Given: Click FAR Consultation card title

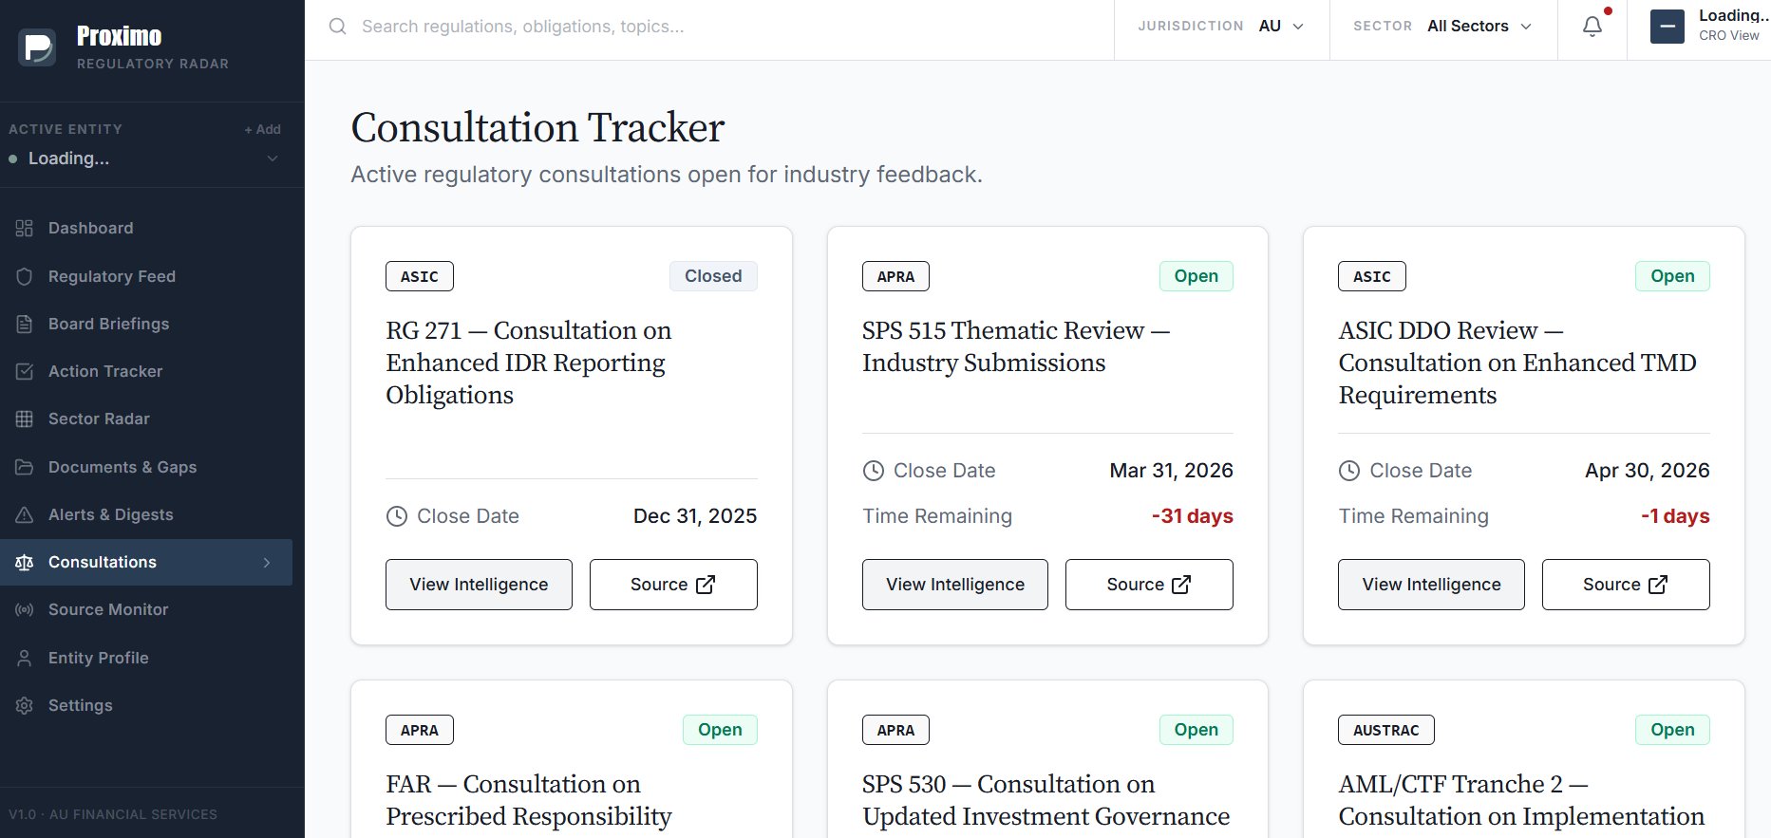Looking at the screenshot, I should 529,800.
